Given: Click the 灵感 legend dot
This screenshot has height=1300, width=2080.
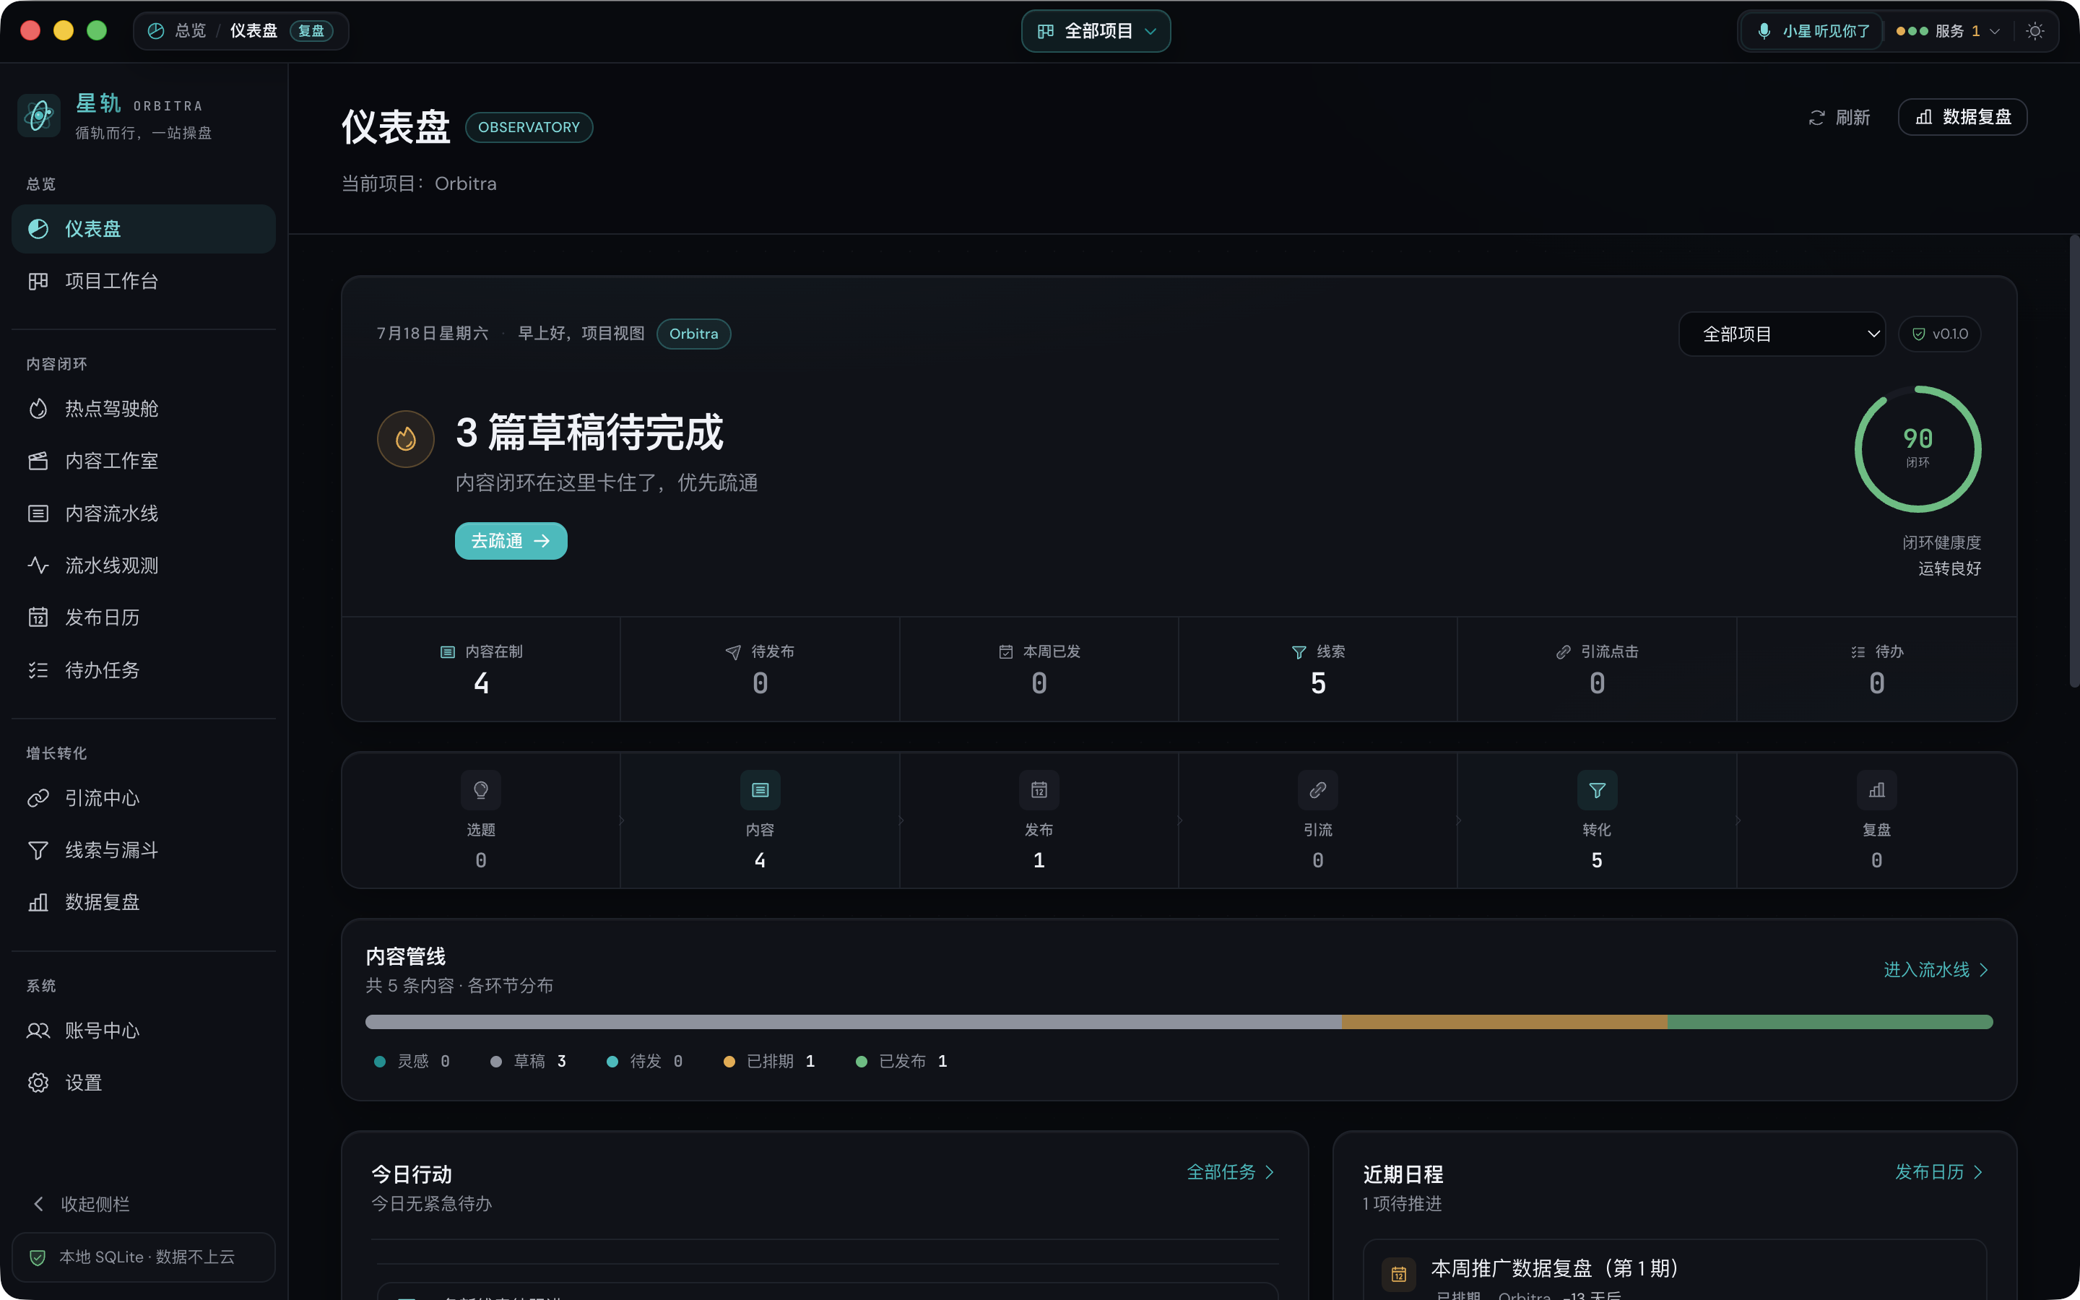Looking at the screenshot, I should point(380,1062).
